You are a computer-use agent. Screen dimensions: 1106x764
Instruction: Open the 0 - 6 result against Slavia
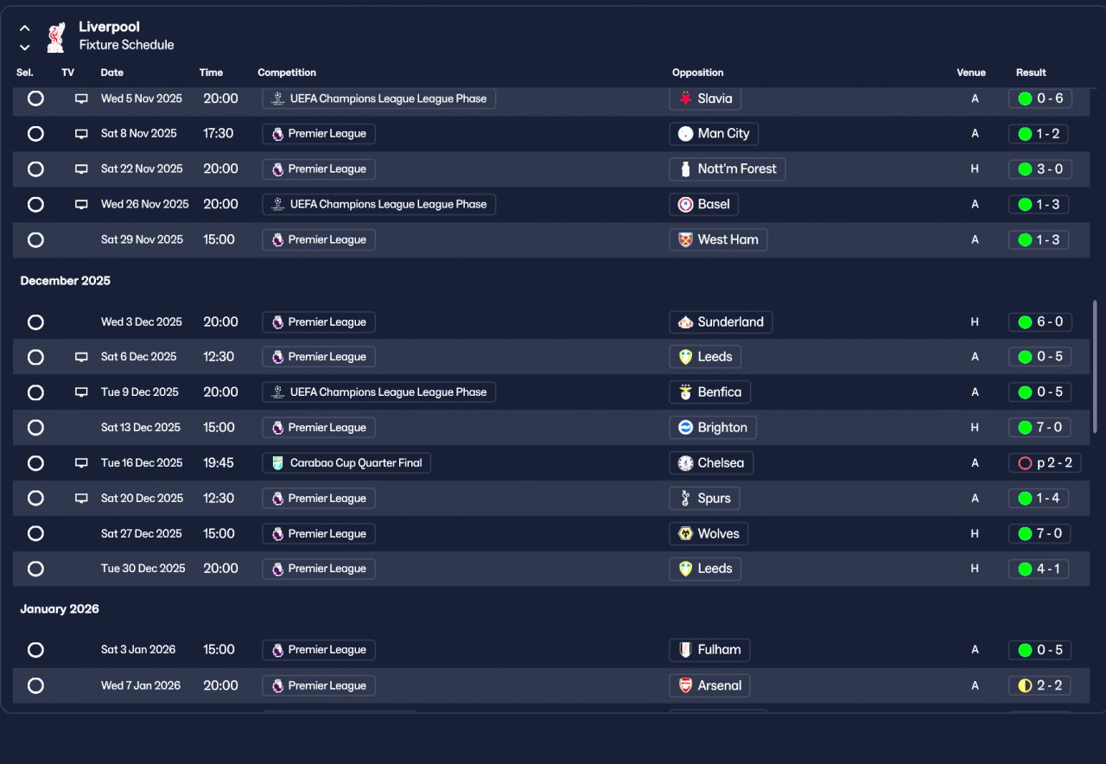(x=1040, y=99)
